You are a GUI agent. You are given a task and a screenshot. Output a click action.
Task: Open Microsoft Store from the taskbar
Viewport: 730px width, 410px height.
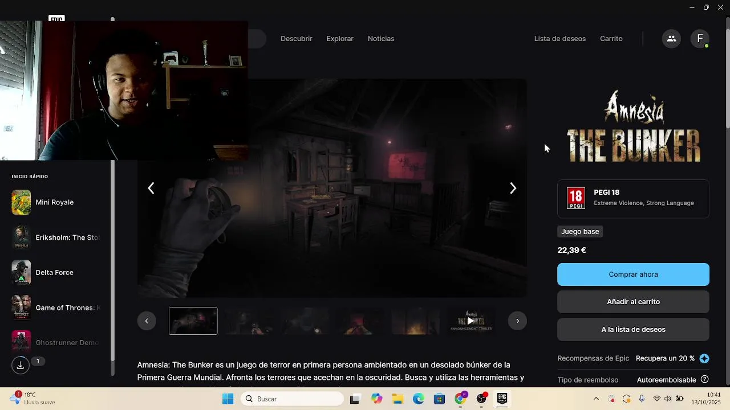(439, 399)
